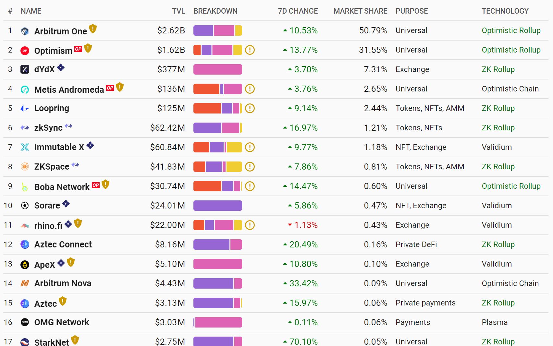The image size is (553, 346).
Task: Click the breakdown warning circle in Metis Andromeda row
Action: coord(250,89)
